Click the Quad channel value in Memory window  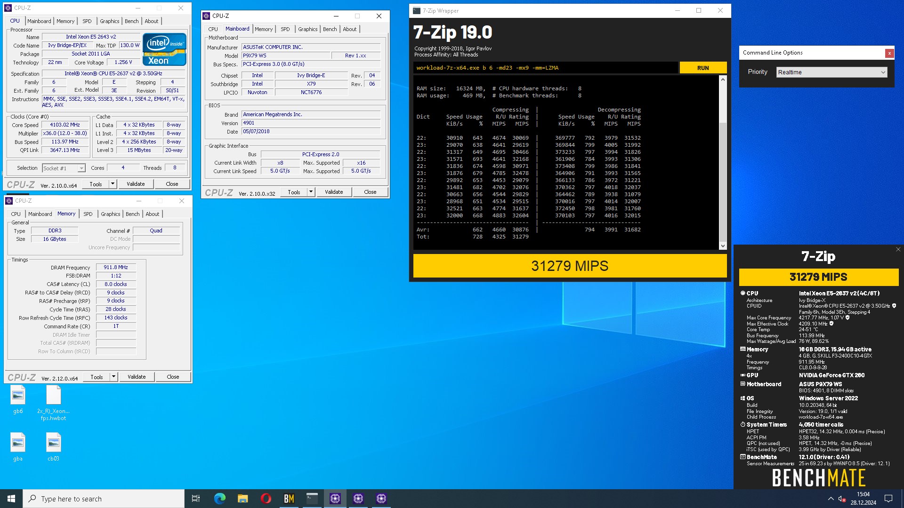[x=156, y=231]
